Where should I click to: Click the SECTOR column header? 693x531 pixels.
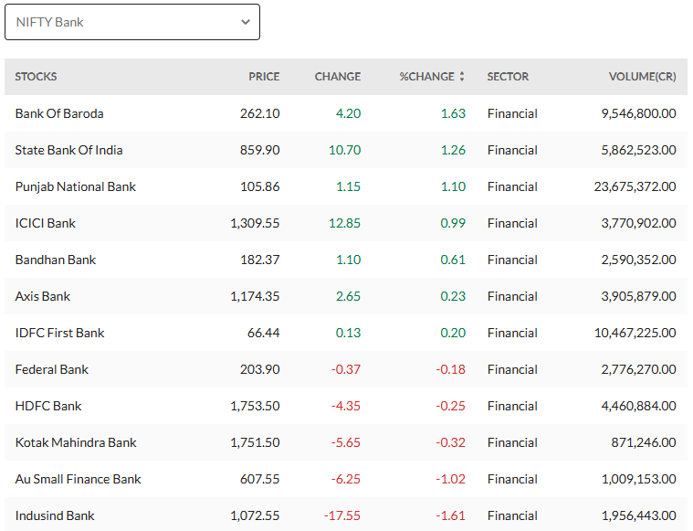click(508, 77)
